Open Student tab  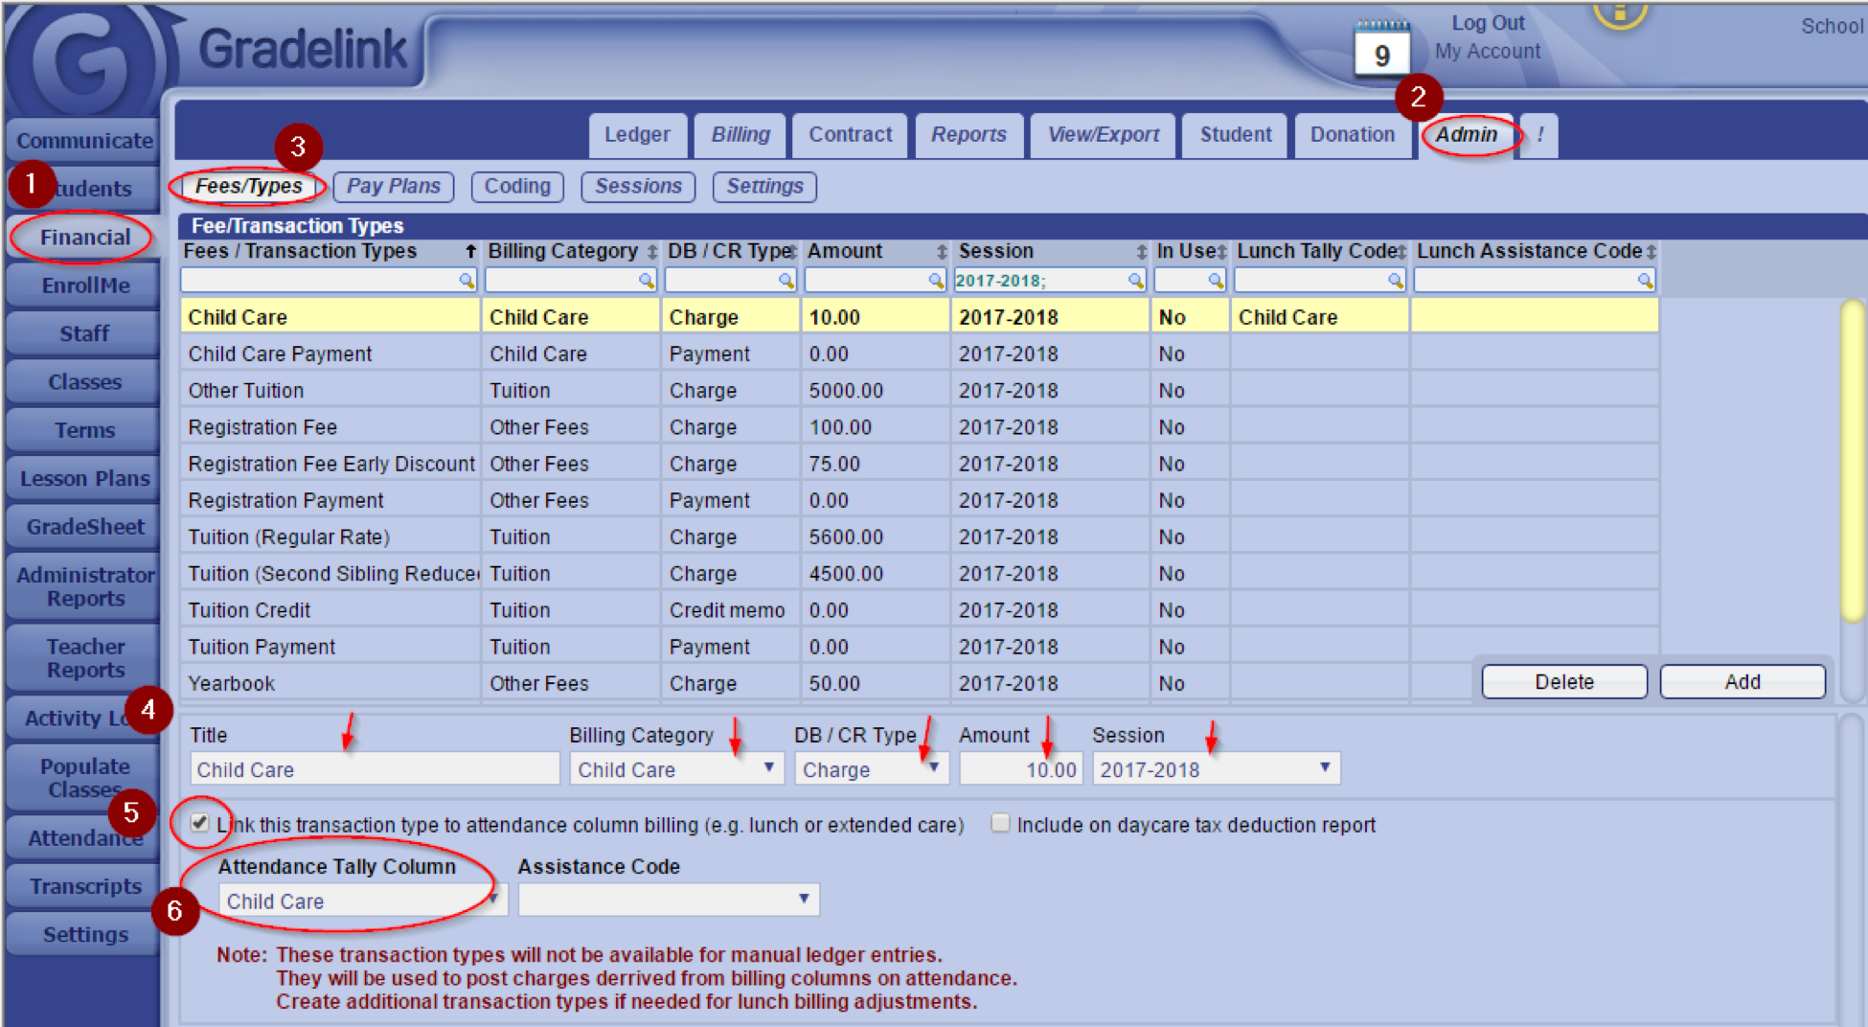pyautogui.click(x=1236, y=135)
